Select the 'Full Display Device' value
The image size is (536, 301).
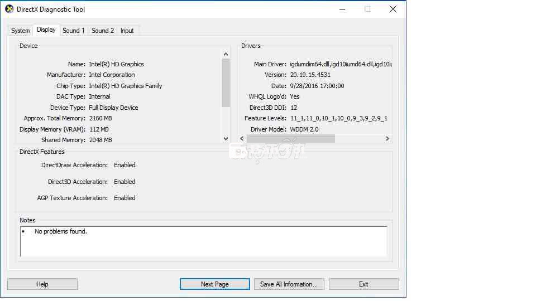point(113,108)
